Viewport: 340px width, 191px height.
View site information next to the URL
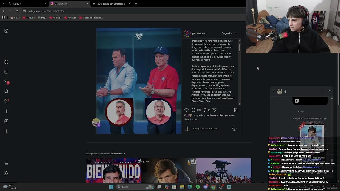(24, 11)
